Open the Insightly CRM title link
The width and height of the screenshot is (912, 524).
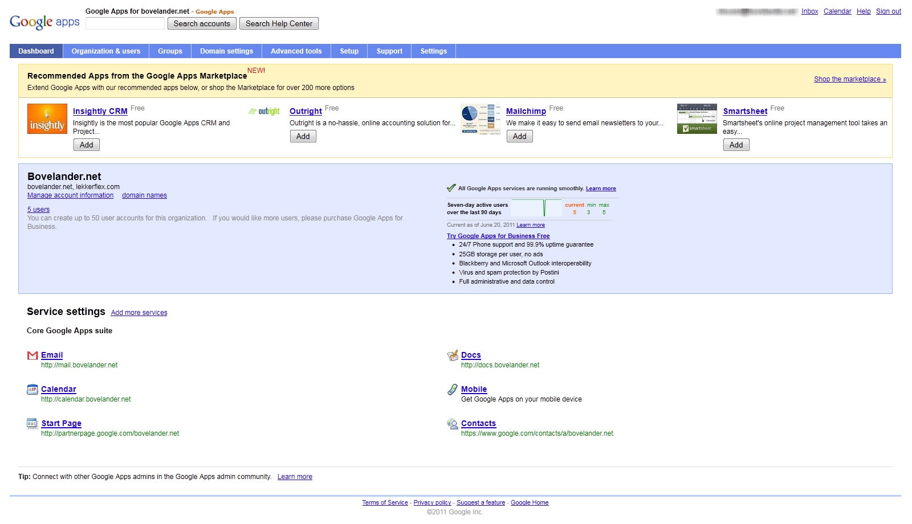click(x=100, y=111)
